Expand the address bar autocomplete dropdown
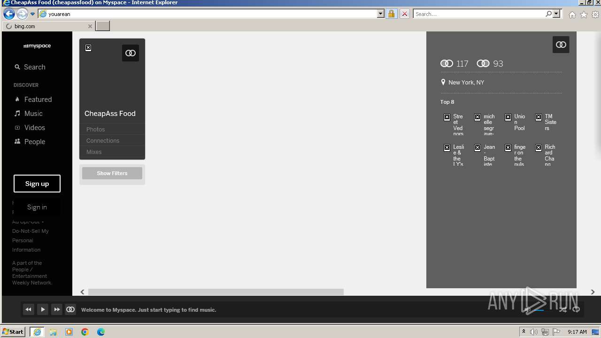 [x=381, y=14]
